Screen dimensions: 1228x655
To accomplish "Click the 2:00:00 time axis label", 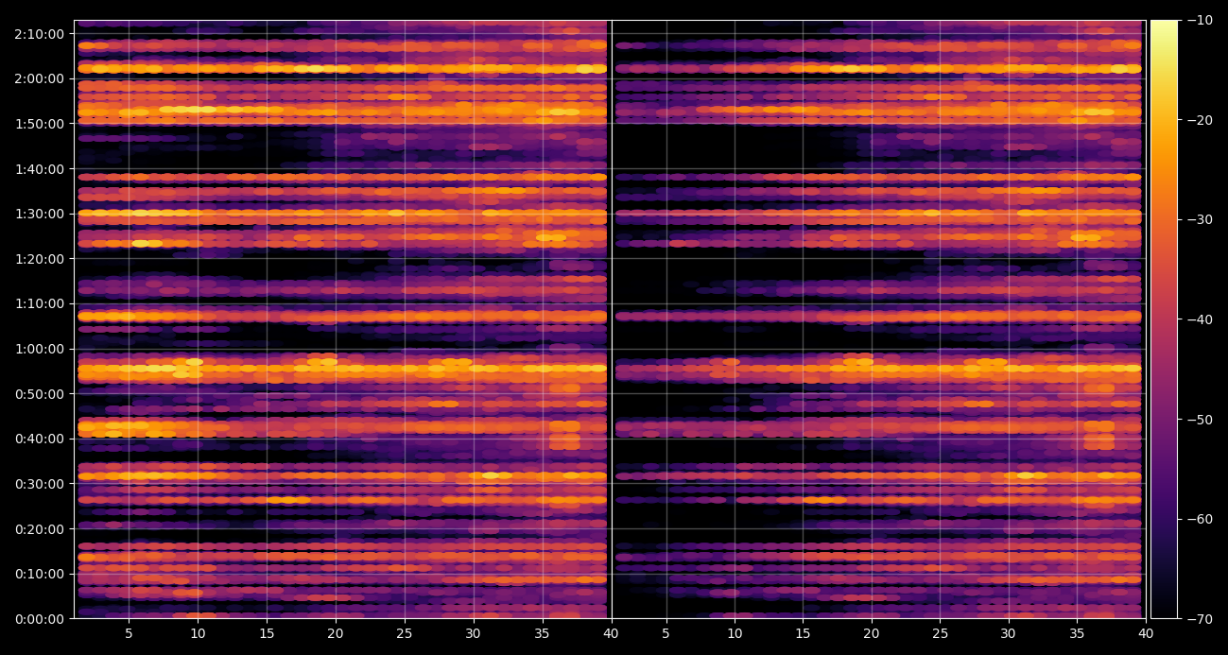I will [40, 78].
